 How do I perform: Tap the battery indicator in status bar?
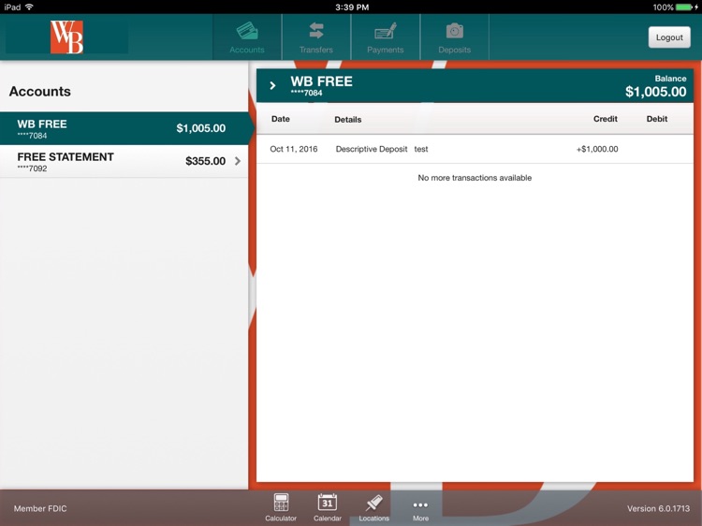point(686,7)
